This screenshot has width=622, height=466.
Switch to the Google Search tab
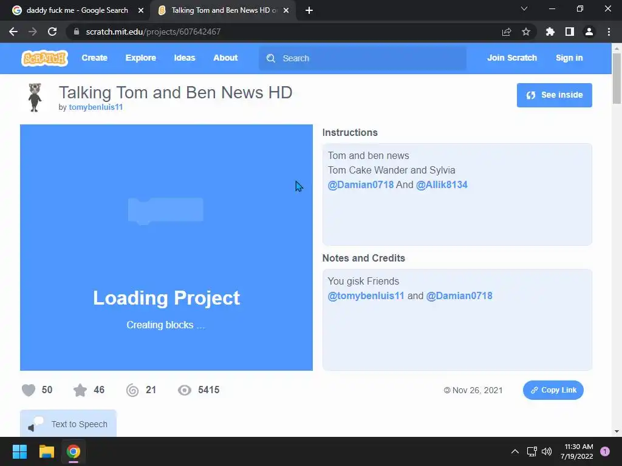(77, 10)
